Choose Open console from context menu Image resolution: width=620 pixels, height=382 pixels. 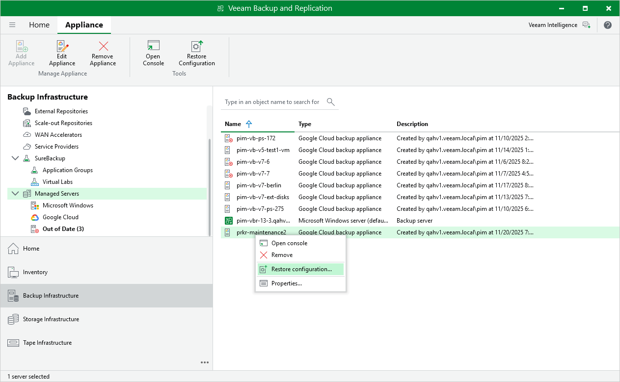coord(300,243)
